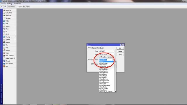Screen dimensions: 187x105
Task: Open the Interfaces icon in sidebar
Action: (4, 15)
